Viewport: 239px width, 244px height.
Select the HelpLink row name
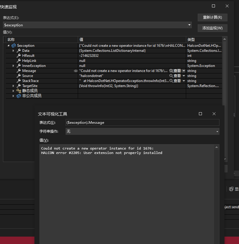pyautogui.click(x=29, y=61)
